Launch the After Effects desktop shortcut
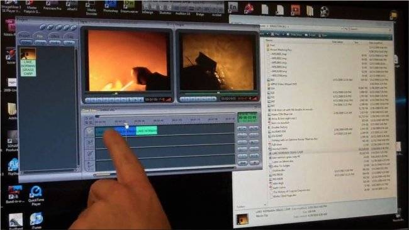 click(x=72, y=5)
